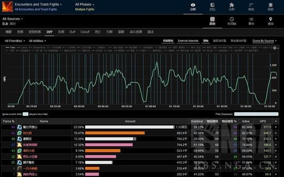Image resolution: width=284 pixels, height=177 pixels.
Task: Click the pink 12.32% amount bar
Action: click(x=109, y=145)
